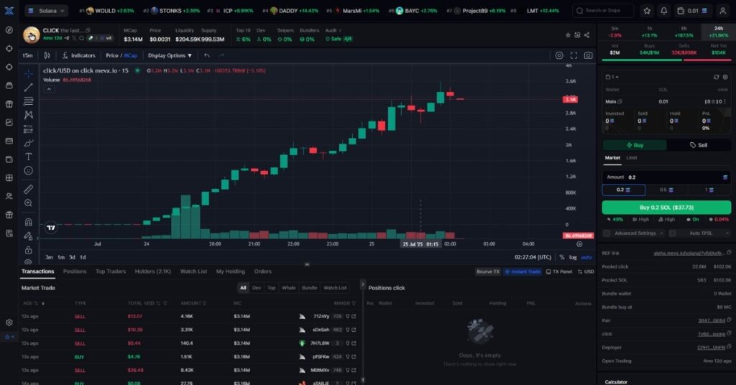The image size is (736, 385).
Task: Open the Holders (2.1K) tab
Action: point(153,272)
